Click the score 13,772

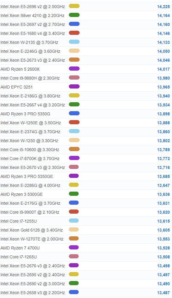pos(163,159)
